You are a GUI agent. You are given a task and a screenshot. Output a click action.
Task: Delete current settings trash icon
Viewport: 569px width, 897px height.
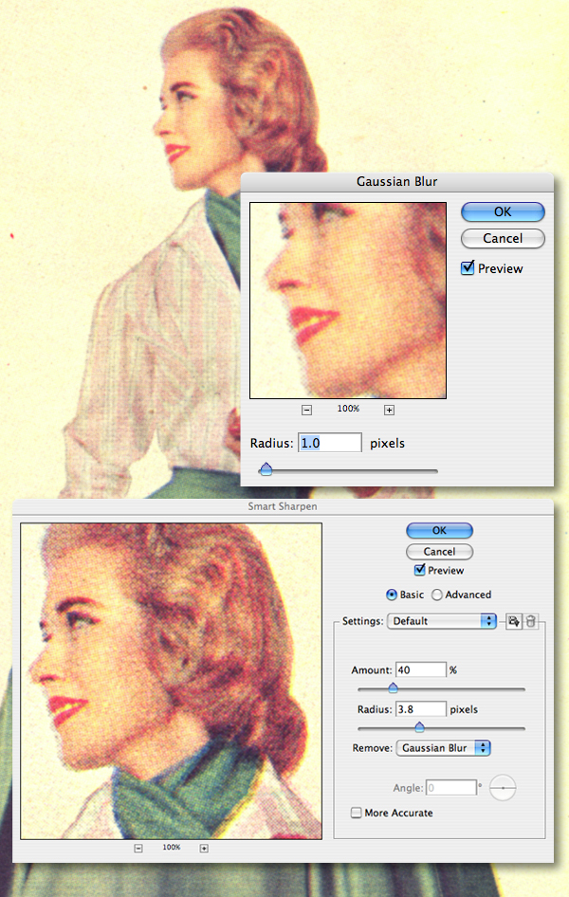pos(531,621)
